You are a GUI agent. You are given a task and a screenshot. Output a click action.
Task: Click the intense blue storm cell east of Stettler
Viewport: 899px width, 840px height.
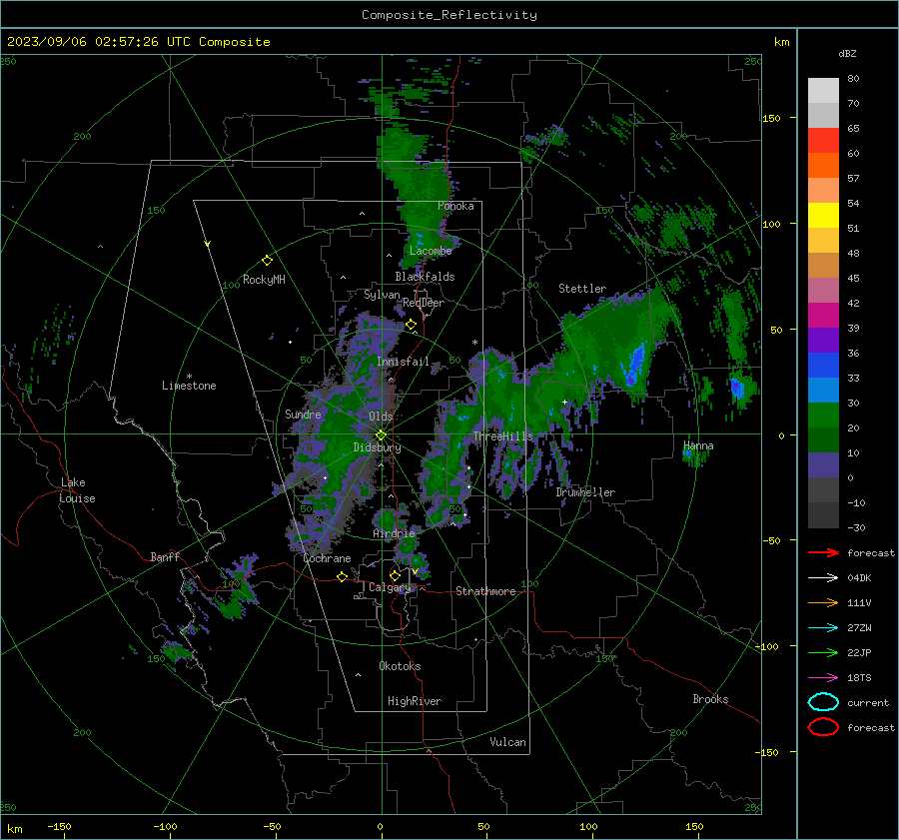tap(634, 365)
